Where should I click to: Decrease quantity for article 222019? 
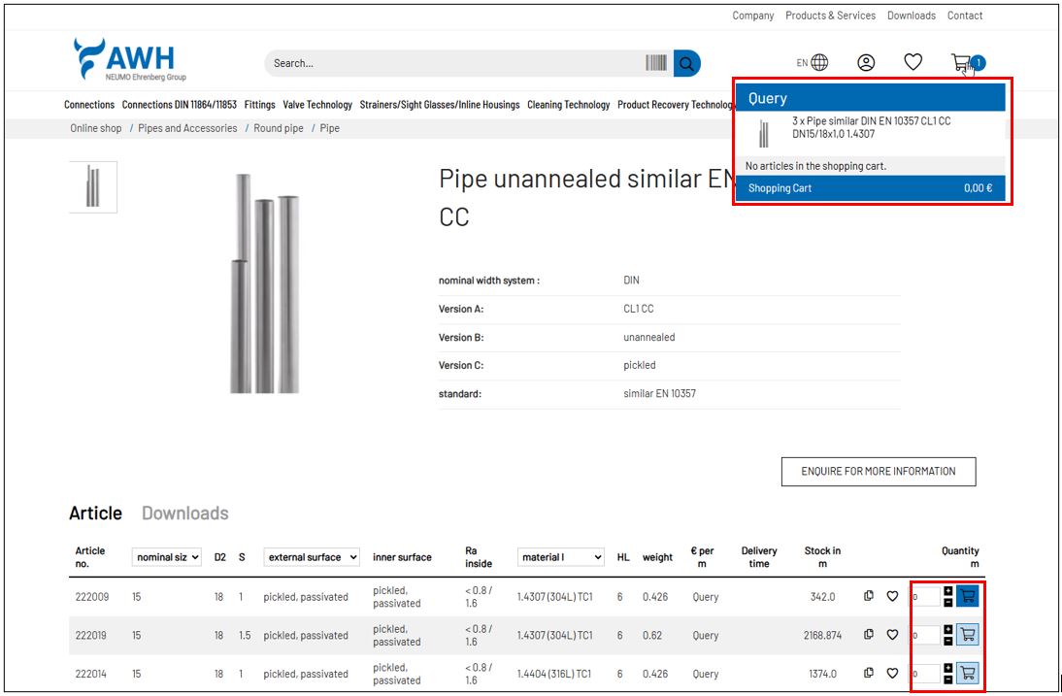[948, 641]
